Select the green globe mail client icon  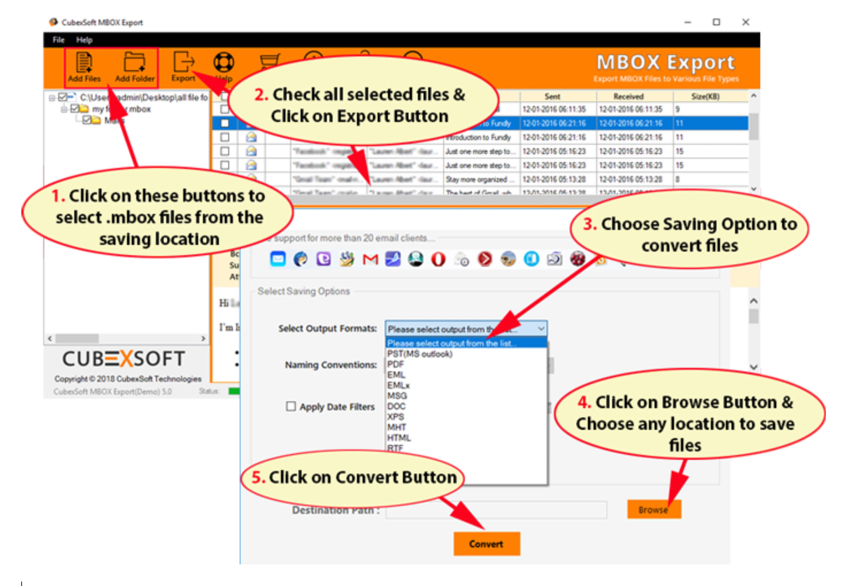[x=416, y=259]
